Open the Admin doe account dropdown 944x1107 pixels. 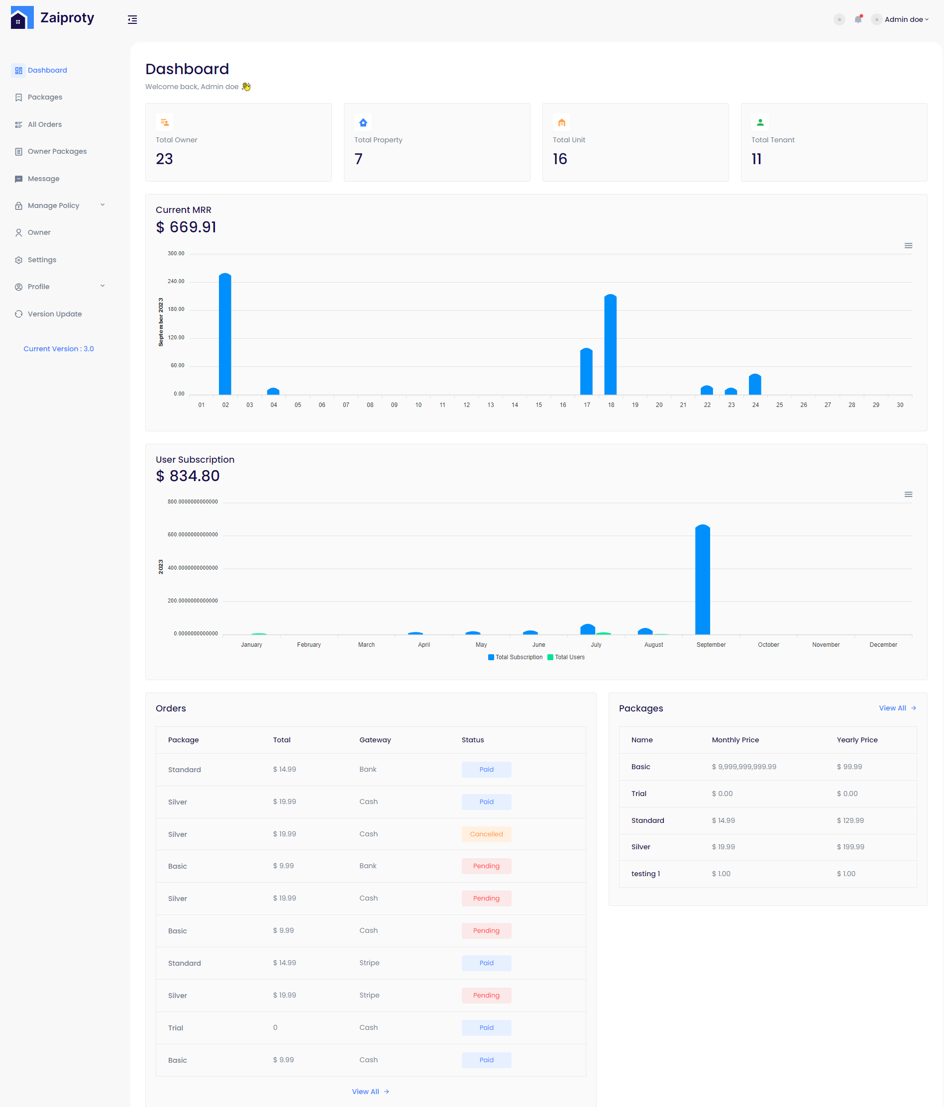(906, 19)
